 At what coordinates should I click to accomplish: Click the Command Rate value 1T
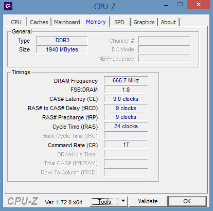pyautogui.click(x=126, y=145)
